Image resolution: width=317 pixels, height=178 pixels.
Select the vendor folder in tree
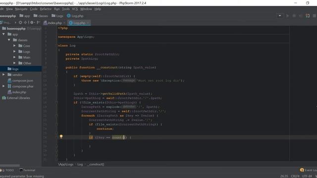point(15,75)
